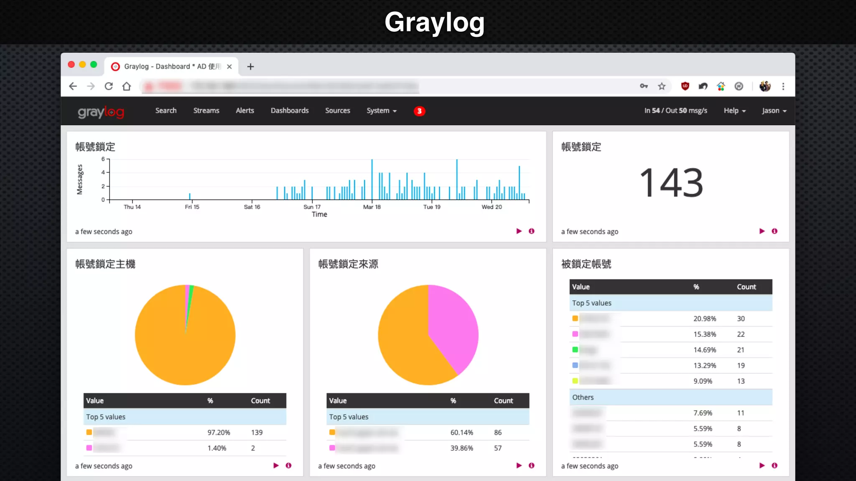Open the Jason user menu
Viewport: 856px width, 481px height.
[x=774, y=111]
